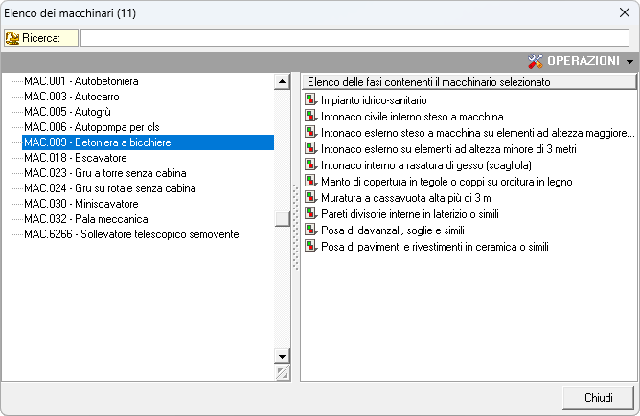Select MAC.001 - Autobetoniera in the list
This screenshot has width=640, height=416.
point(81,82)
